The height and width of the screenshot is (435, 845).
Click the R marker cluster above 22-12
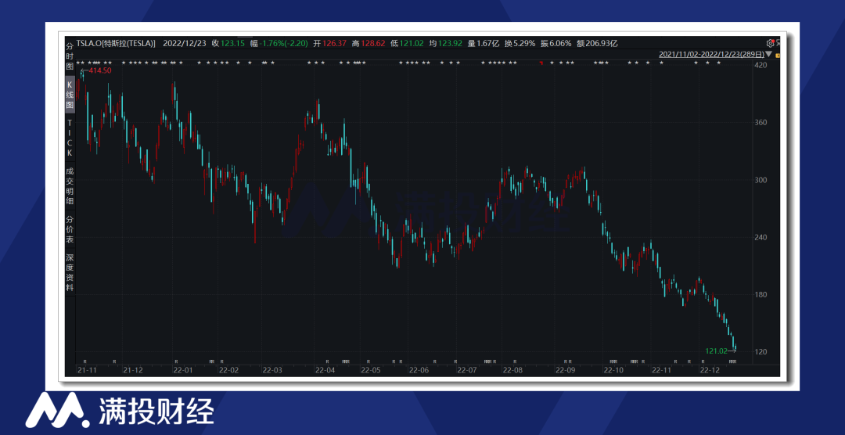(733, 361)
